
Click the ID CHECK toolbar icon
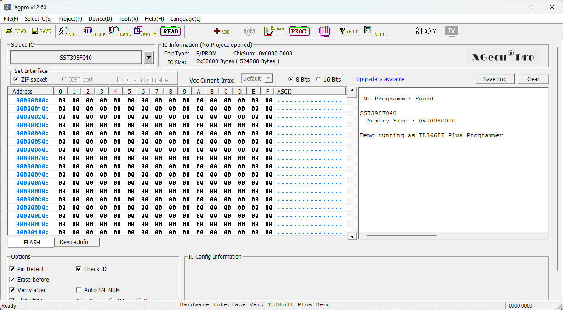94,32
